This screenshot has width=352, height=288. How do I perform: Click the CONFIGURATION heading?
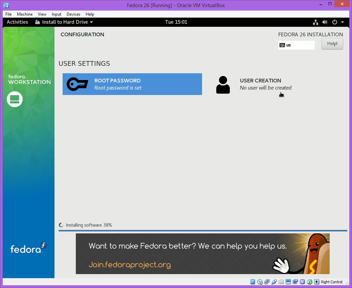point(82,34)
